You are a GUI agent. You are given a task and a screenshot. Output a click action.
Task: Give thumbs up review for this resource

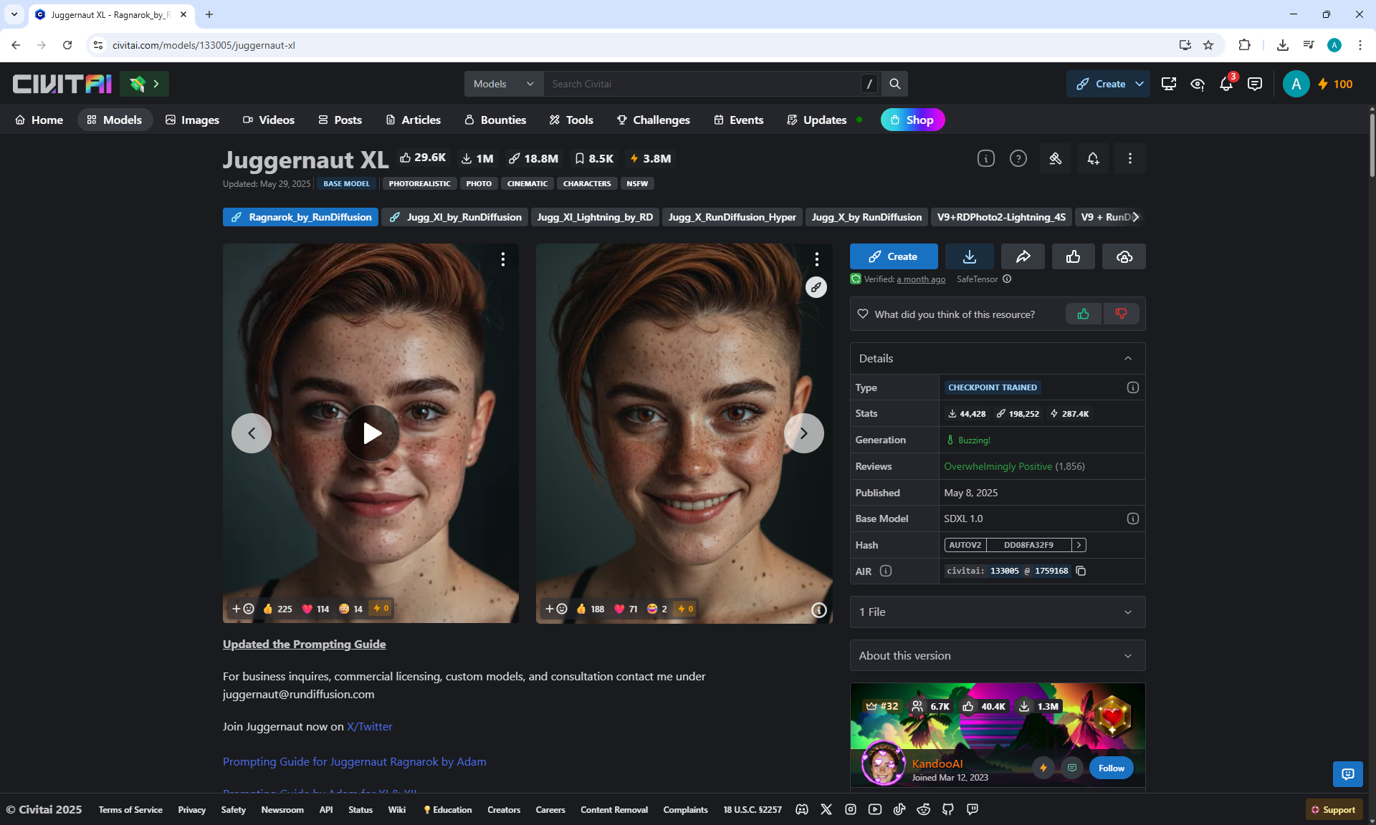(x=1083, y=314)
